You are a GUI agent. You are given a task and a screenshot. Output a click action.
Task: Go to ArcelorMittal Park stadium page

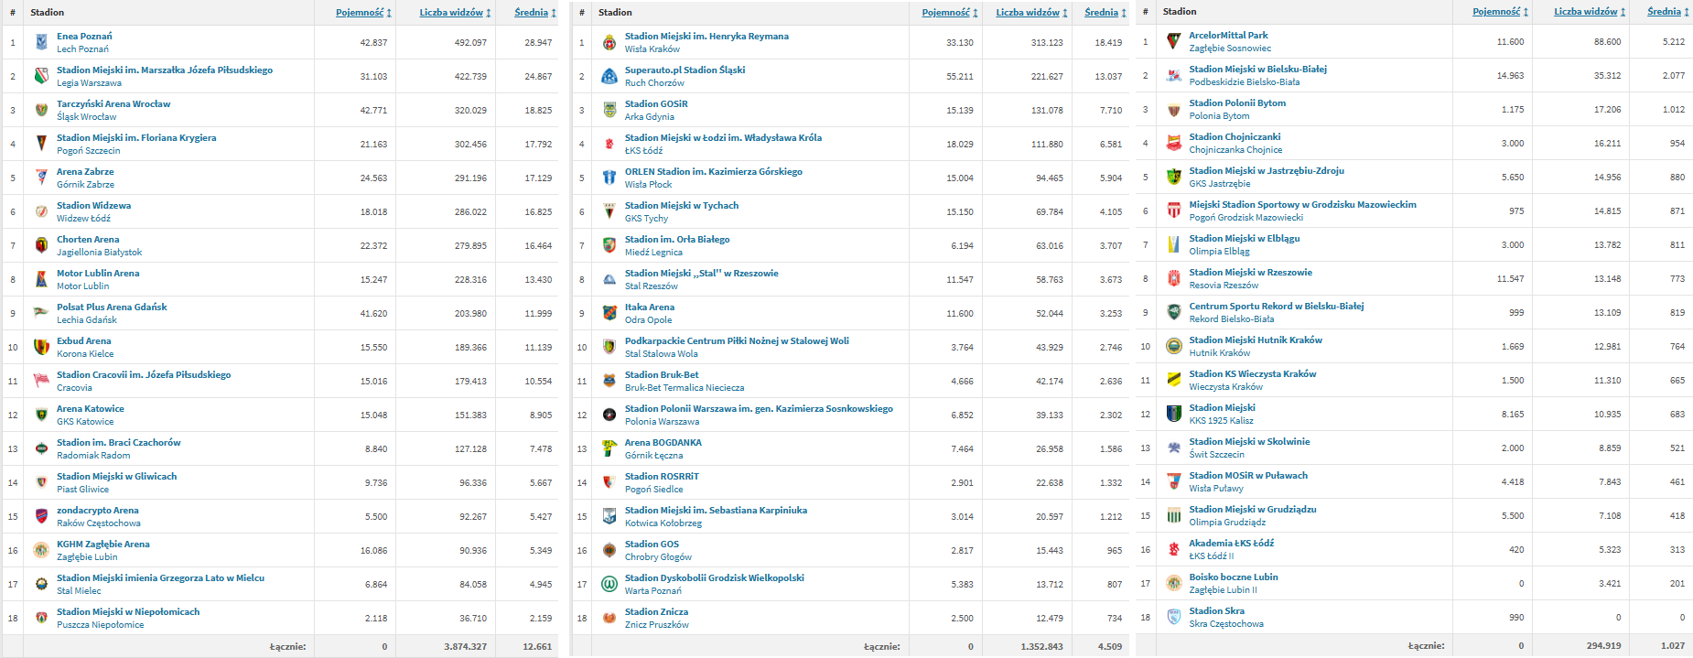tap(1228, 36)
